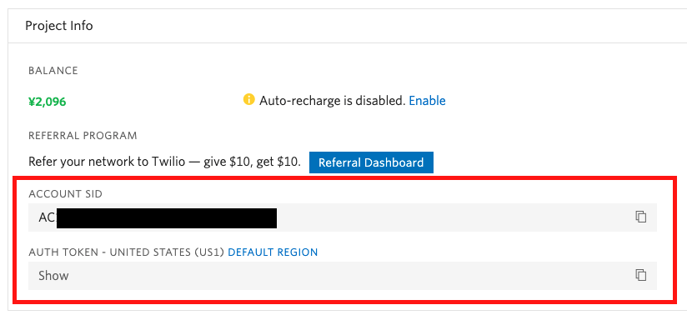
Task: Click the BALANCE section label
Action: tap(53, 71)
